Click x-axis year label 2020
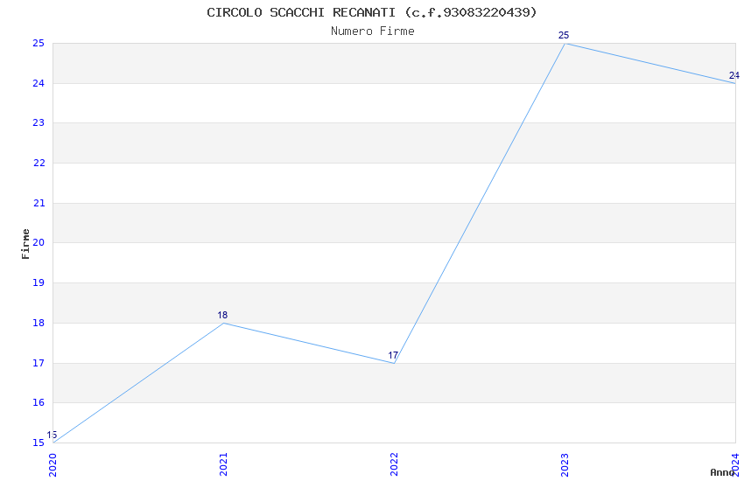Screen dimensions: 744x481 pyautogui.click(x=53, y=465)
